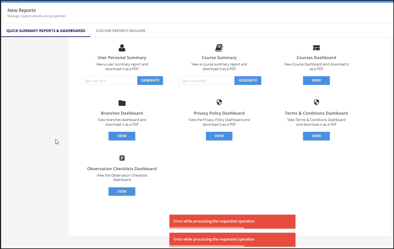394x249 pixels.
Task: Dismiss the lower red error notification
Action: [232, 239]
